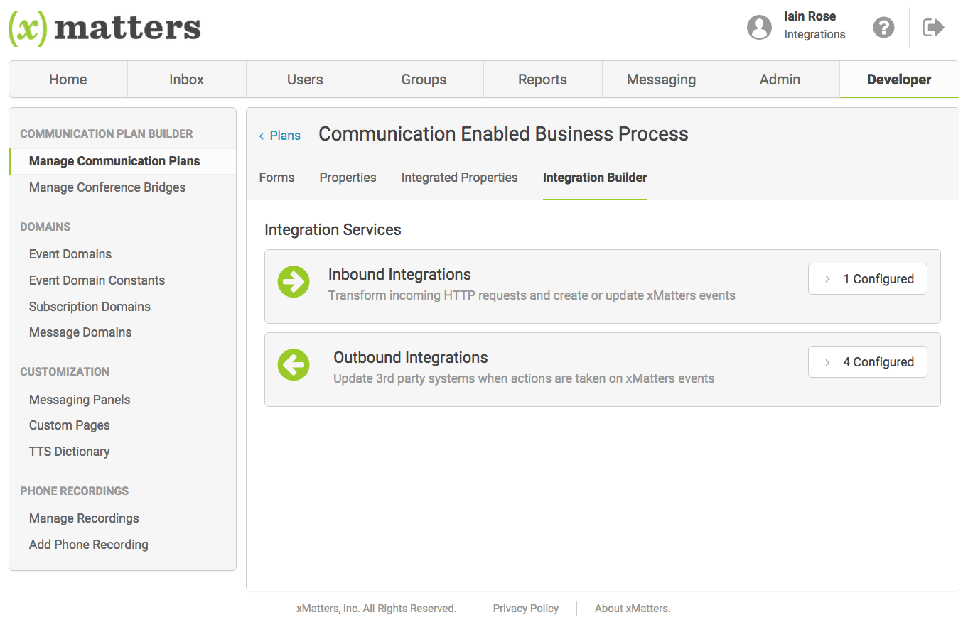Image resolution: width=968 pixels, height=627 pixels.
Task: Open the Messaging tab
Action: [x=662, y=80]
